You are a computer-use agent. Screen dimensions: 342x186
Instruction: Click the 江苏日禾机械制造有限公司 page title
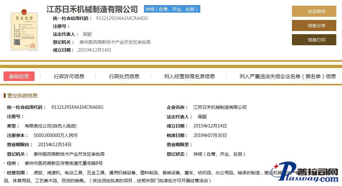click(x=92, y=9)
